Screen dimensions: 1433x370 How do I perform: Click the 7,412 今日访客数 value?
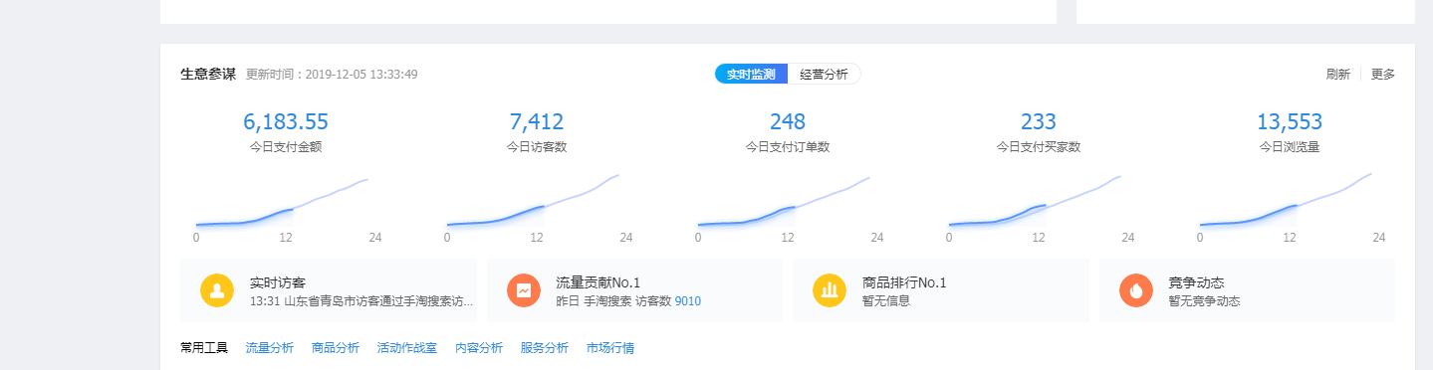tap(537, 122)
